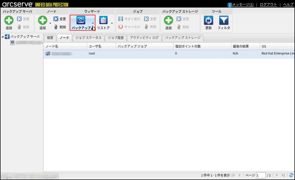Open the Filter (フィルタ) tool
Image resolution: width=295 pixels, height=180 pixels.
(224, 23)
